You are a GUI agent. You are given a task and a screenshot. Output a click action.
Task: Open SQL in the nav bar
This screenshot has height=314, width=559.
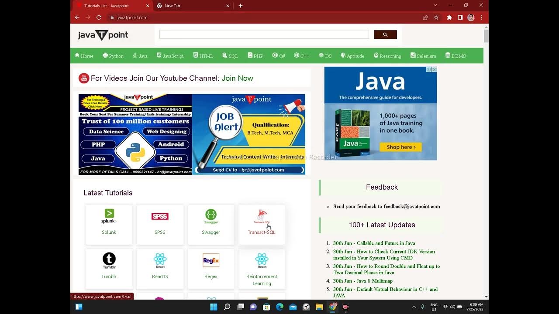point(230,56)
